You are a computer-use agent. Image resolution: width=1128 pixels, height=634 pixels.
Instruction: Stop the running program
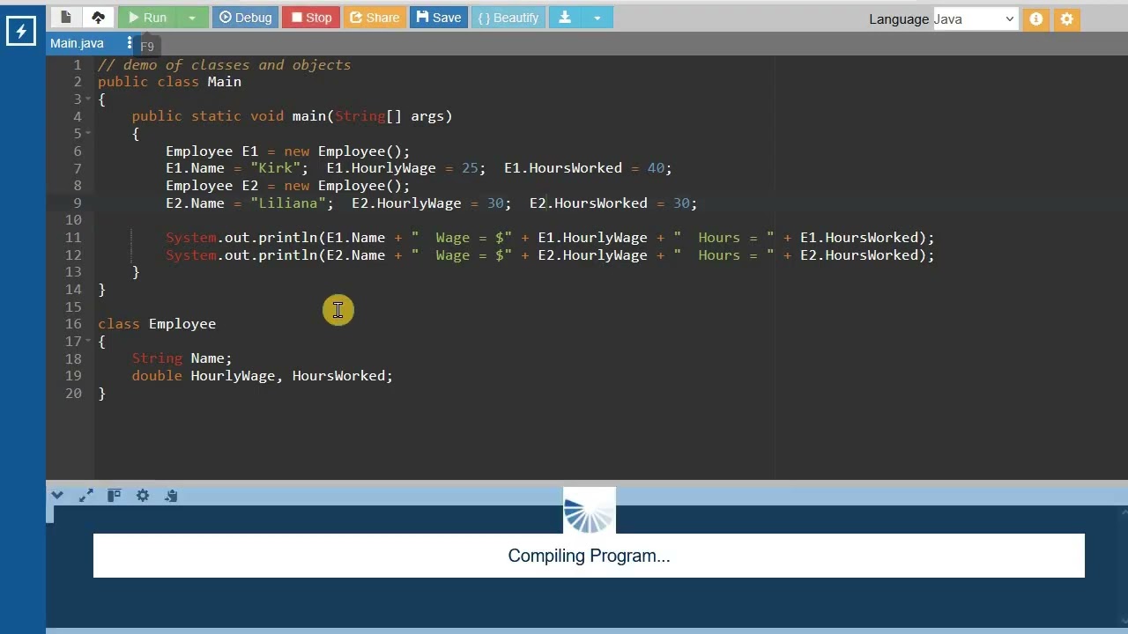click(311, 17)
